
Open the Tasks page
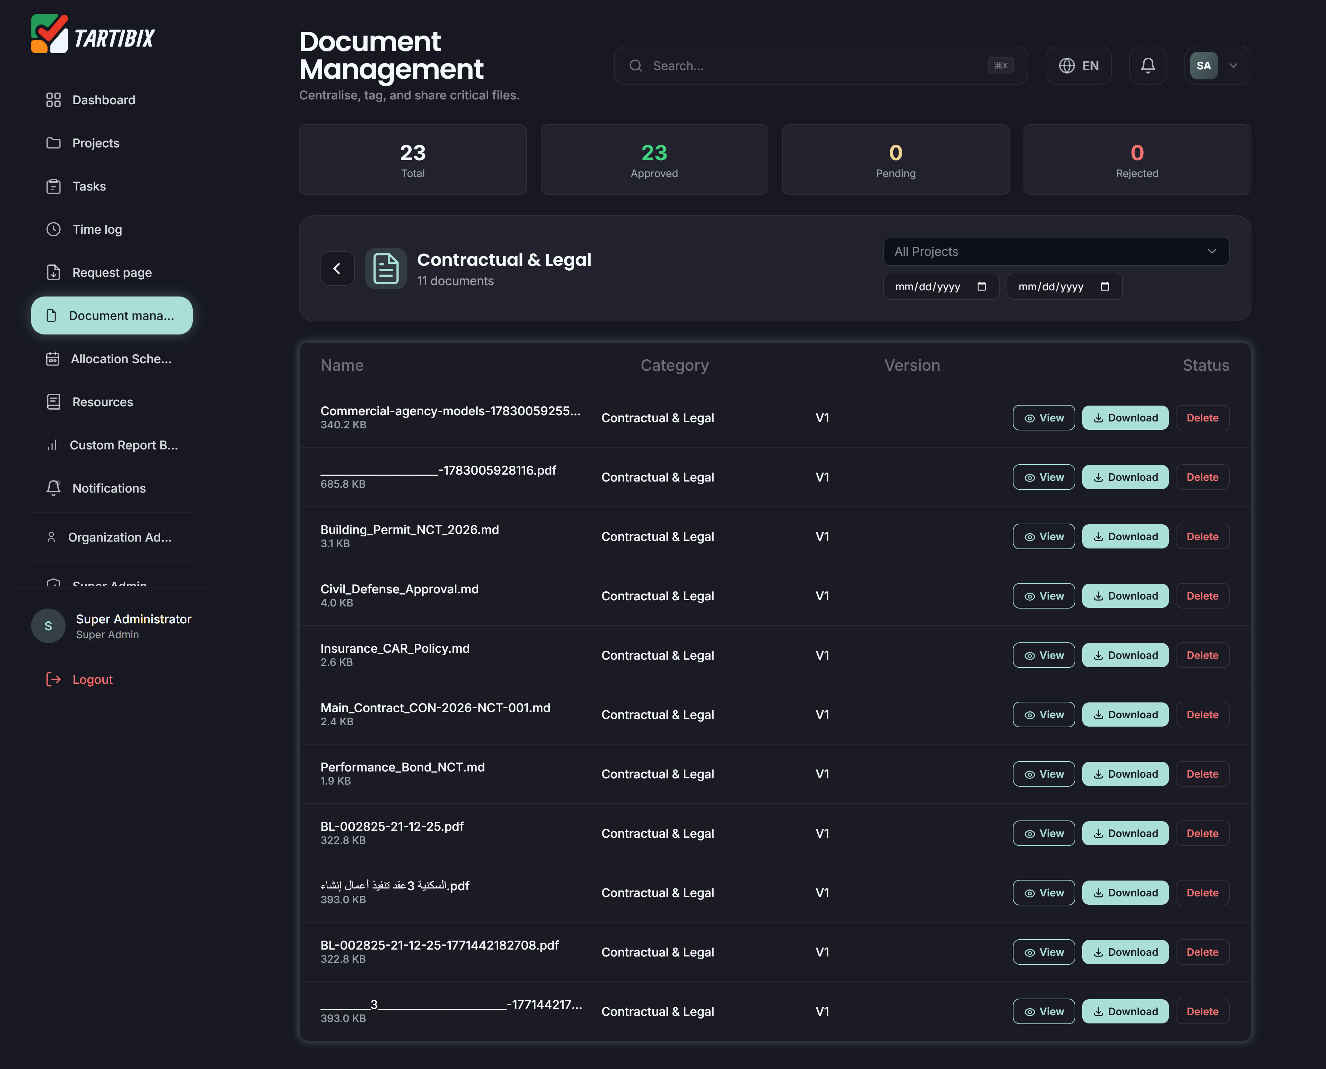(112, 186)
